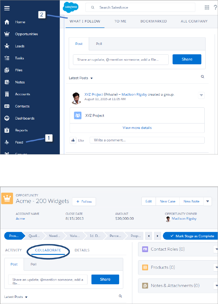Click the Notes & Attachments icon
Screen dimensions: 218x304
click(145, 285)
